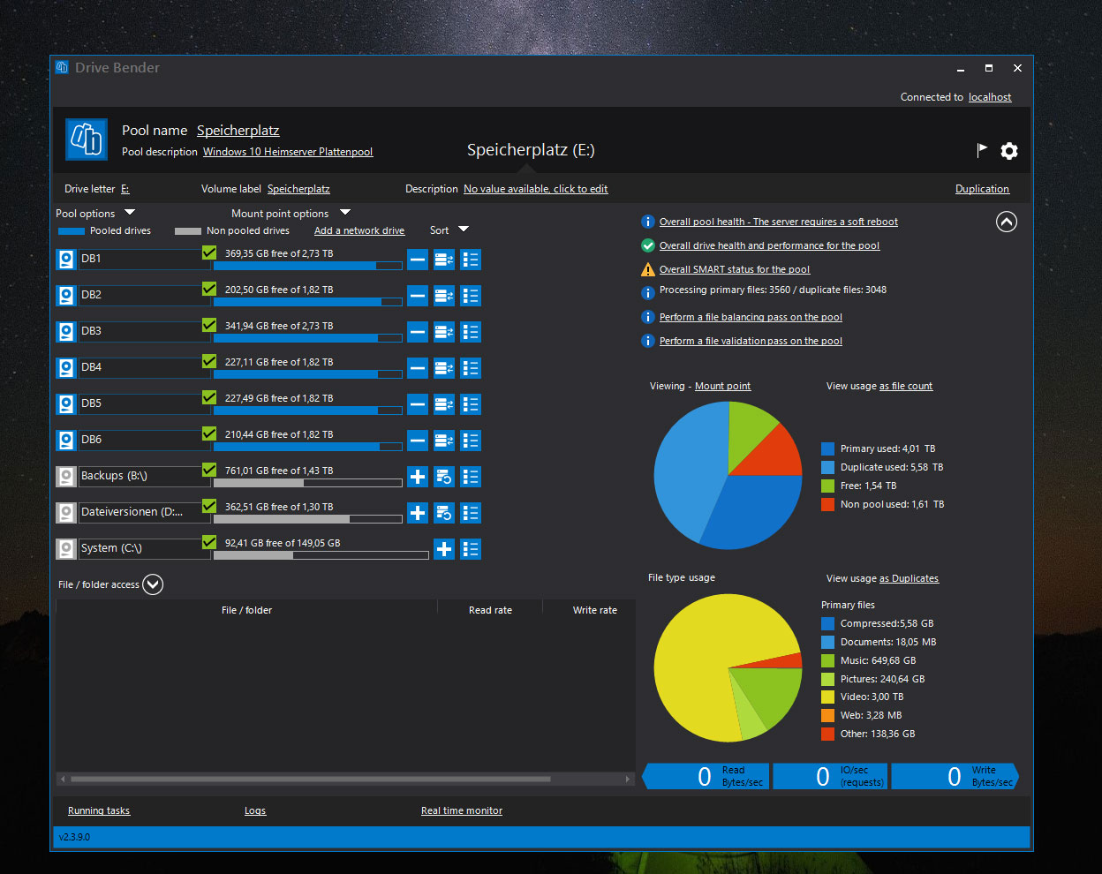Open settings with the gear icon
The height and width of the screenshot is (874, 1102).
click(x=1009, y=151)
